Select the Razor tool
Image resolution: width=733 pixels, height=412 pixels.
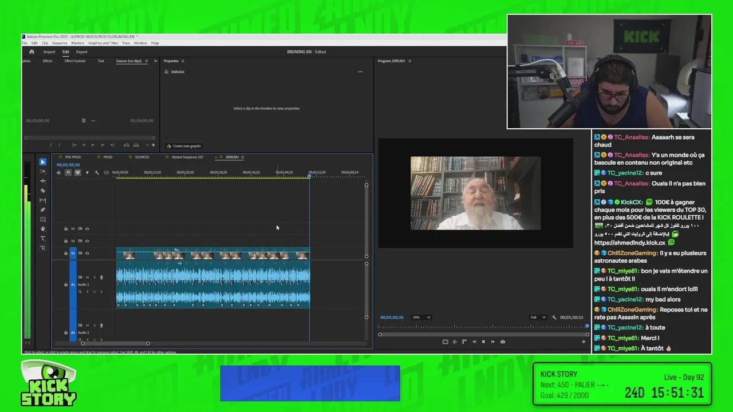click(x=42, y=191)
